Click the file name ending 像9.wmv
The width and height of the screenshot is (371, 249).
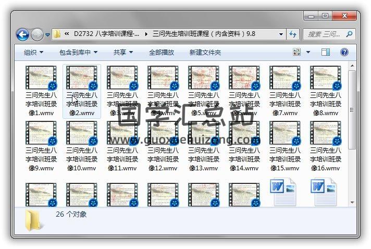coord(41,159)
